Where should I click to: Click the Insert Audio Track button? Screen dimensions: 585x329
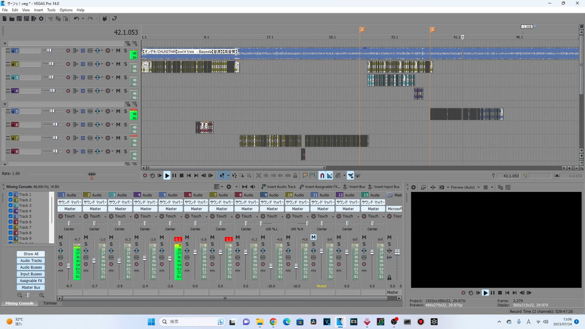click(x=278, y=186)
